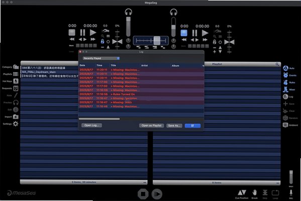Click the right deck pause button

point(194,33)
